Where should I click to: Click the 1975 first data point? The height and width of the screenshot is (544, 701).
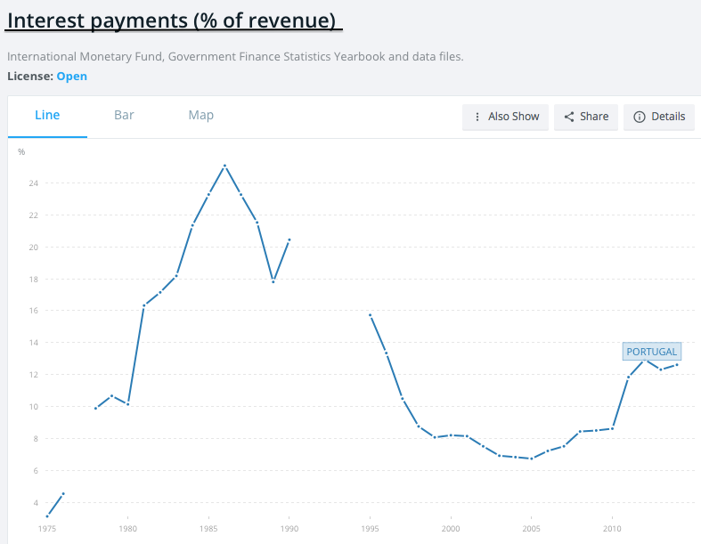click(x=47, y=516)
